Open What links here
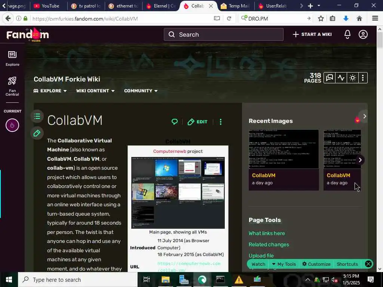Viewport: 383px width, 287px height. click(x=267, y=233)
